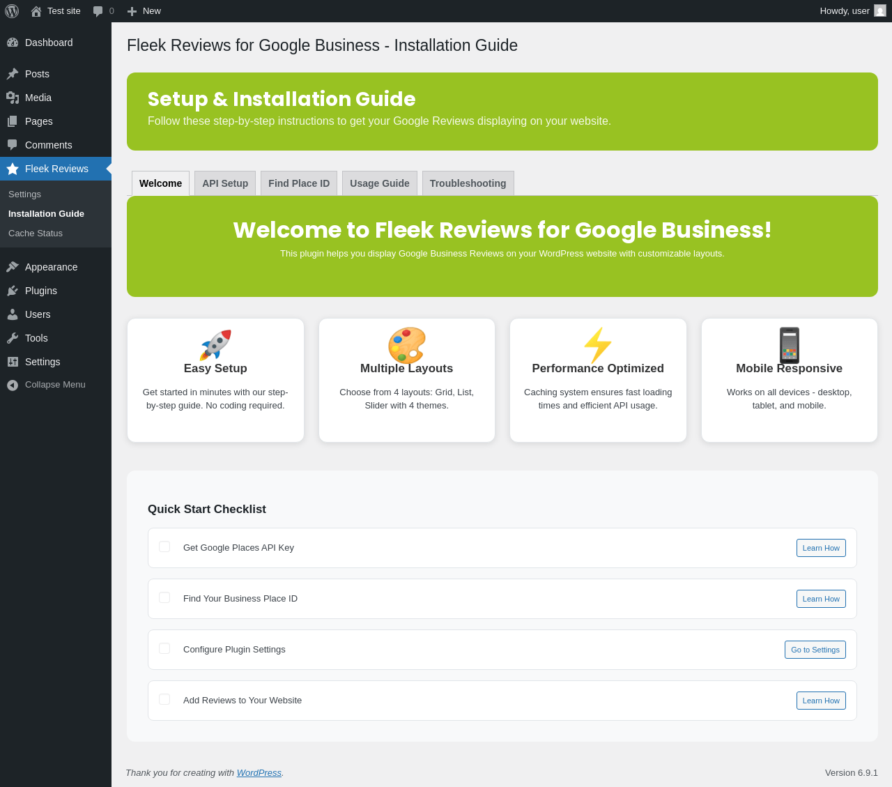Switch to the API Setup tab
The height and width of the screenshot is (787, 892).
point(225,183)
